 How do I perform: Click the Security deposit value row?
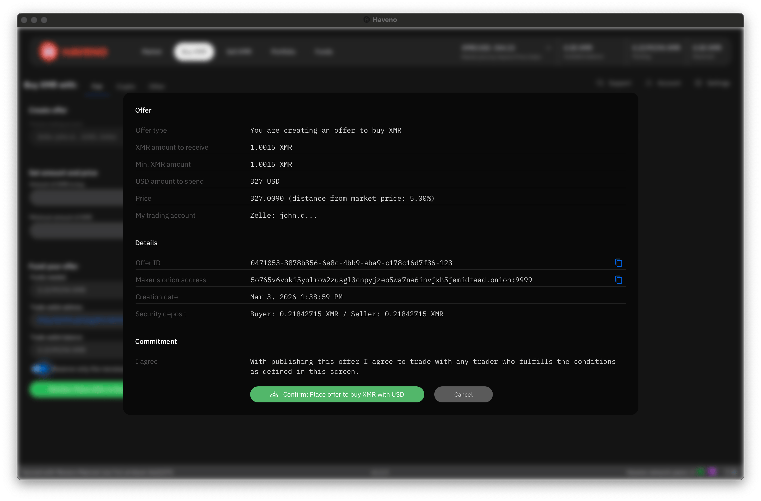click(347, 314)
